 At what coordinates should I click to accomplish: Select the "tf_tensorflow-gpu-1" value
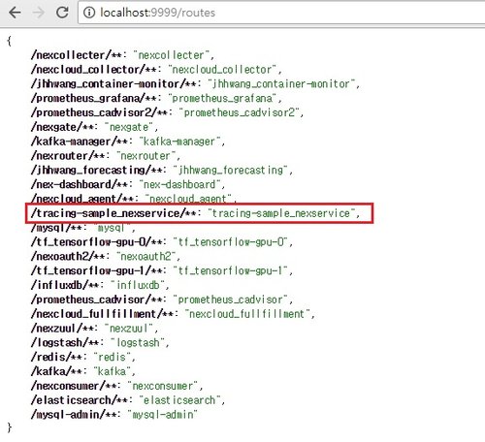(231, 270)
